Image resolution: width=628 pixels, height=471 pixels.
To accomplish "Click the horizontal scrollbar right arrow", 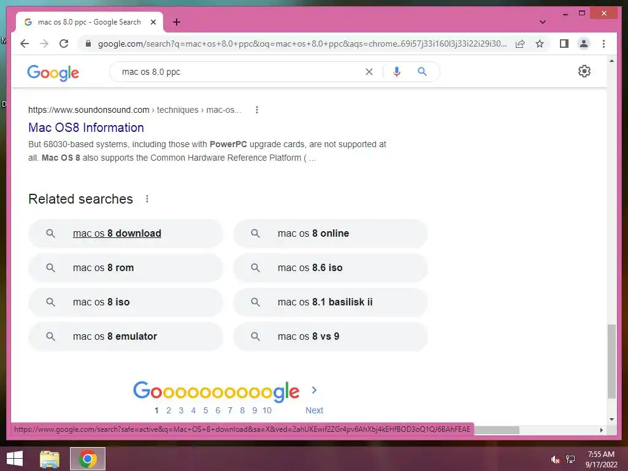I will (x=601, y=430).
